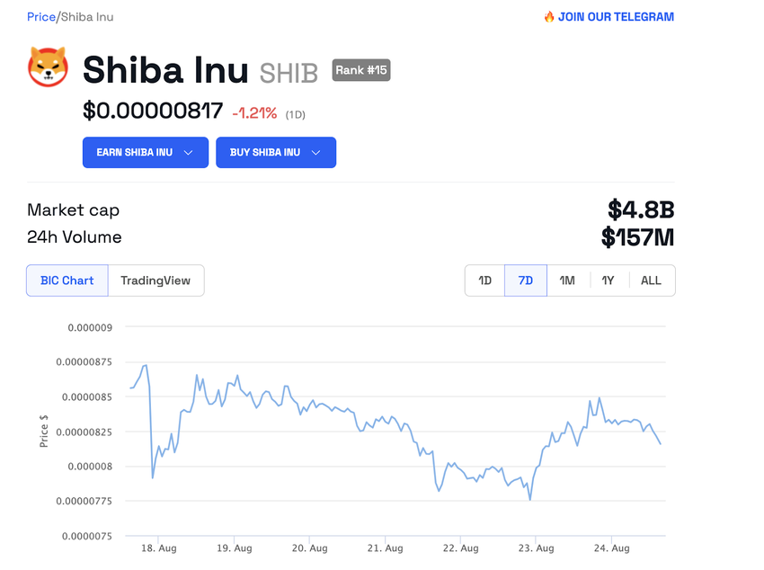The width and height of the screenshot is (764, 570).
Task: Click the Shiba Inu coin logo
Action: (x=48, y=67)
